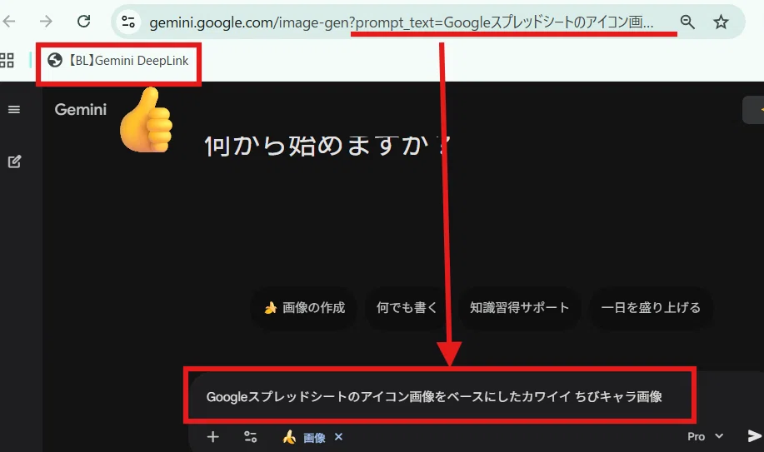Reload the Gemini page
The image size is (764, 452).
pyautogui.click(x=84, y=22)
